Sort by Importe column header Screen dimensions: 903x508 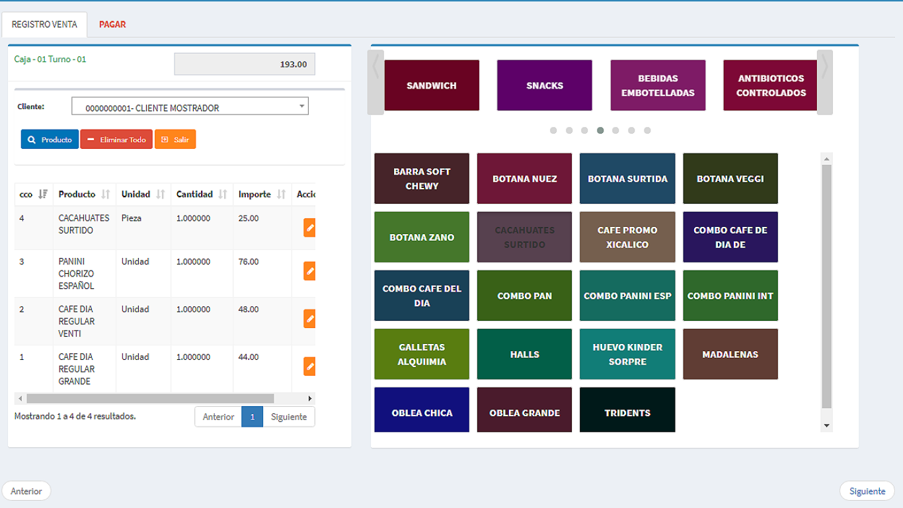[x=255, y=194]
